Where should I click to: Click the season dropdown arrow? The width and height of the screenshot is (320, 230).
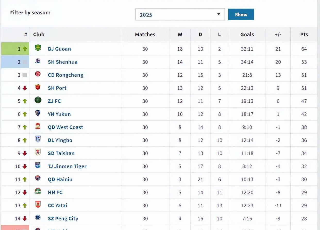point(218,14)
